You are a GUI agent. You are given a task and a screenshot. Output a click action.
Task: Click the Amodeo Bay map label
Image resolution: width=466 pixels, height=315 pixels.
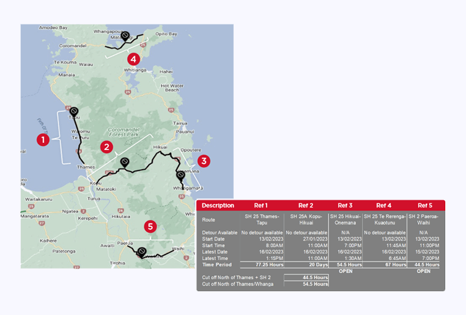[x=53, y=27]
